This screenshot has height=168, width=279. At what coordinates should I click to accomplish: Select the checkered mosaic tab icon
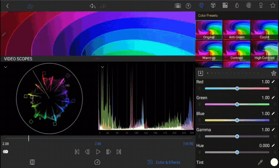[x=225, y=6]
